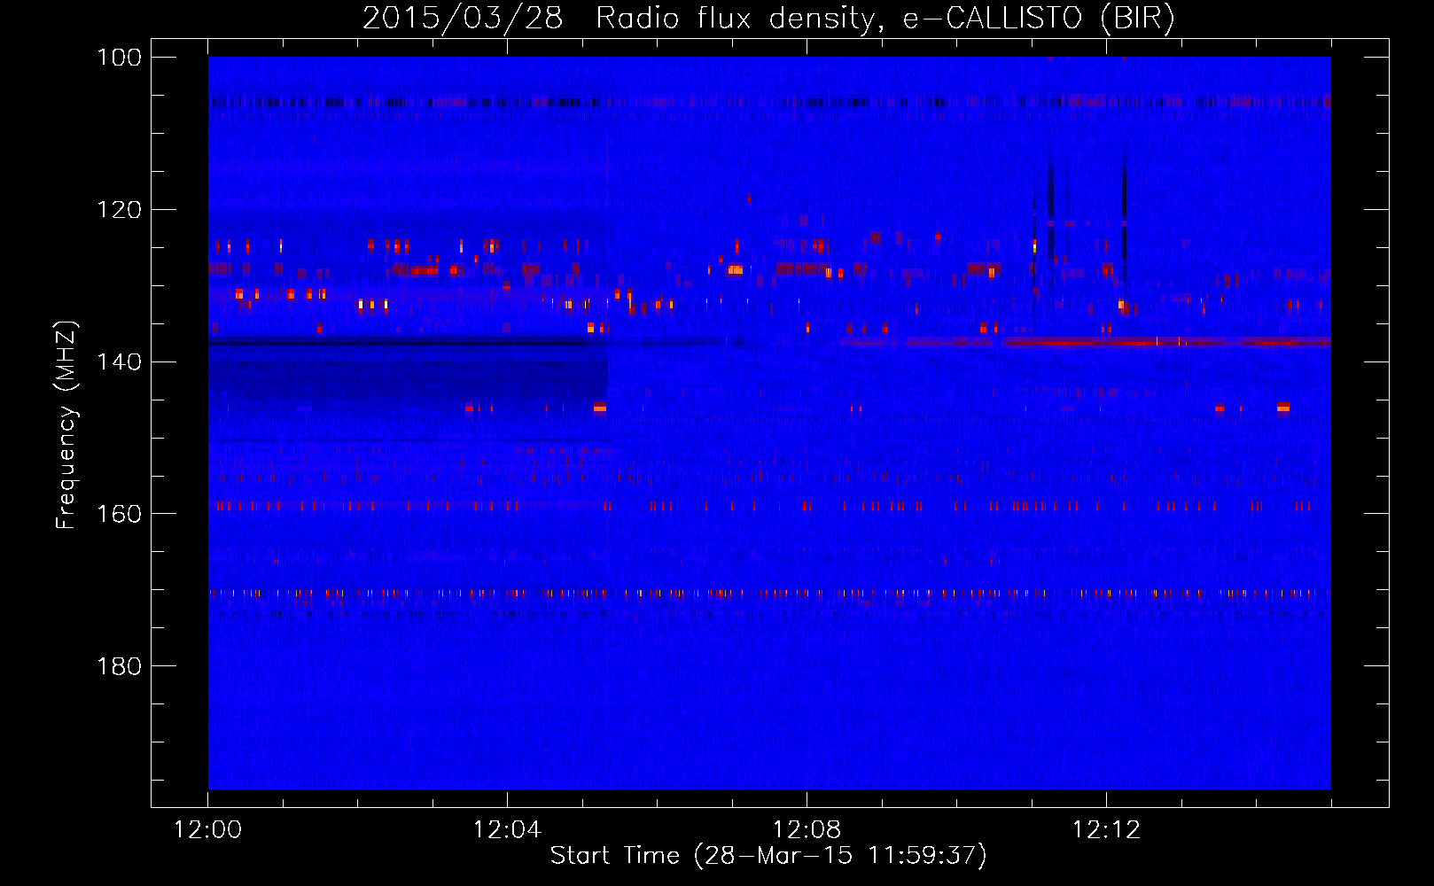Click the 12:08 time tick label
This screenshot has height=886, width=1434.
[x=807, y=830]
